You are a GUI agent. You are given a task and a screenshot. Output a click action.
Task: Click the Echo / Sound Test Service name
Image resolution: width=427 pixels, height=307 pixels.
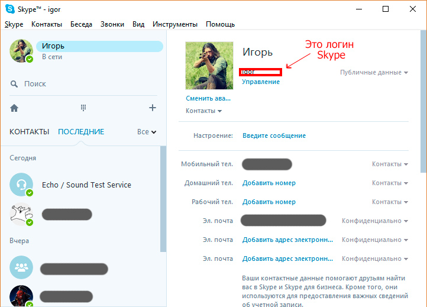click(86, 185)
